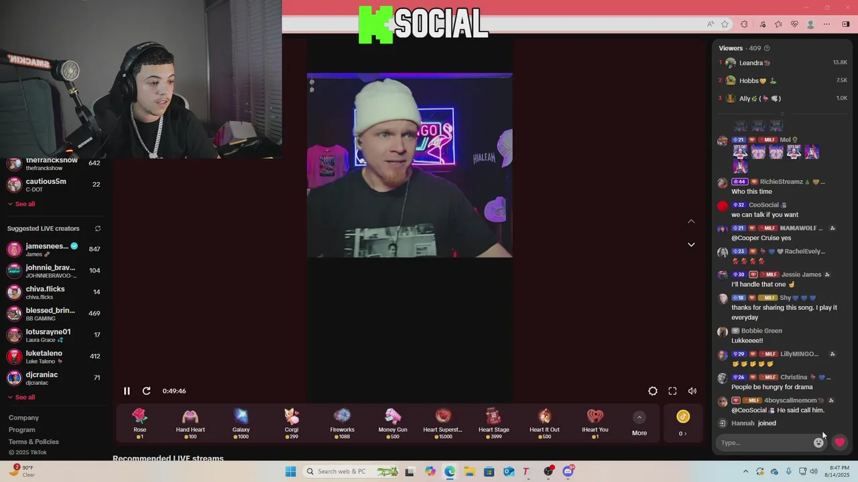The image size is (858, 482).
Task: Open CeoSocial's profile from chat
Action: pos(763,205)
